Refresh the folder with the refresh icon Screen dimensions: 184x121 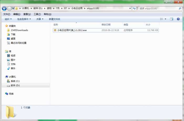click(134, 8)
